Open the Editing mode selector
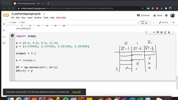 [x=164, y=22]
